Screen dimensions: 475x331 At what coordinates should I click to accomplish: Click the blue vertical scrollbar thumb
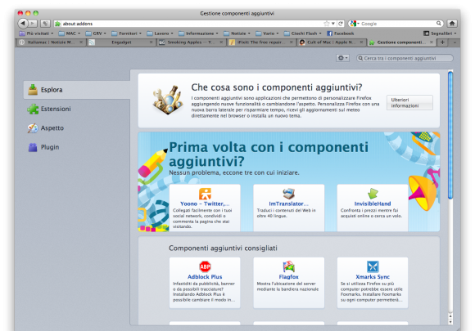point(450,135)
